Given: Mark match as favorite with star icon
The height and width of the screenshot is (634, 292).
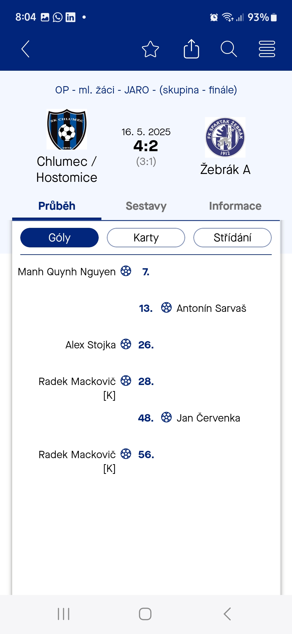Looking at the screenshot, I should [150, 49].
